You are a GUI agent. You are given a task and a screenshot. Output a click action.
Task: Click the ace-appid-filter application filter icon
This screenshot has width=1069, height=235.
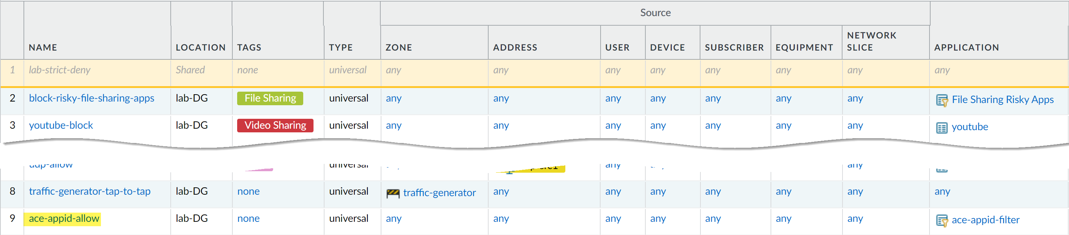pyautogui.click(x=942, y=220)
